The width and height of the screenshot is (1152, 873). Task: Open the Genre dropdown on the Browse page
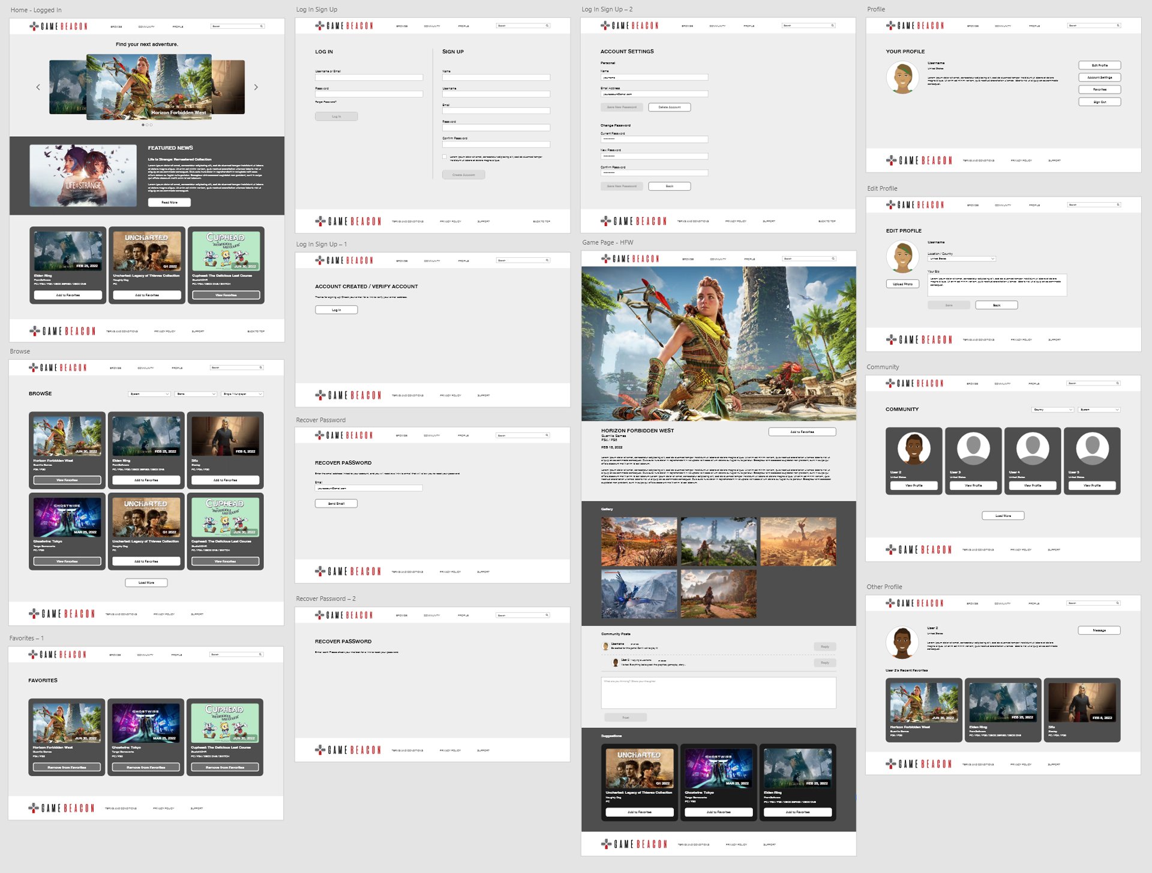coord(196,394)
